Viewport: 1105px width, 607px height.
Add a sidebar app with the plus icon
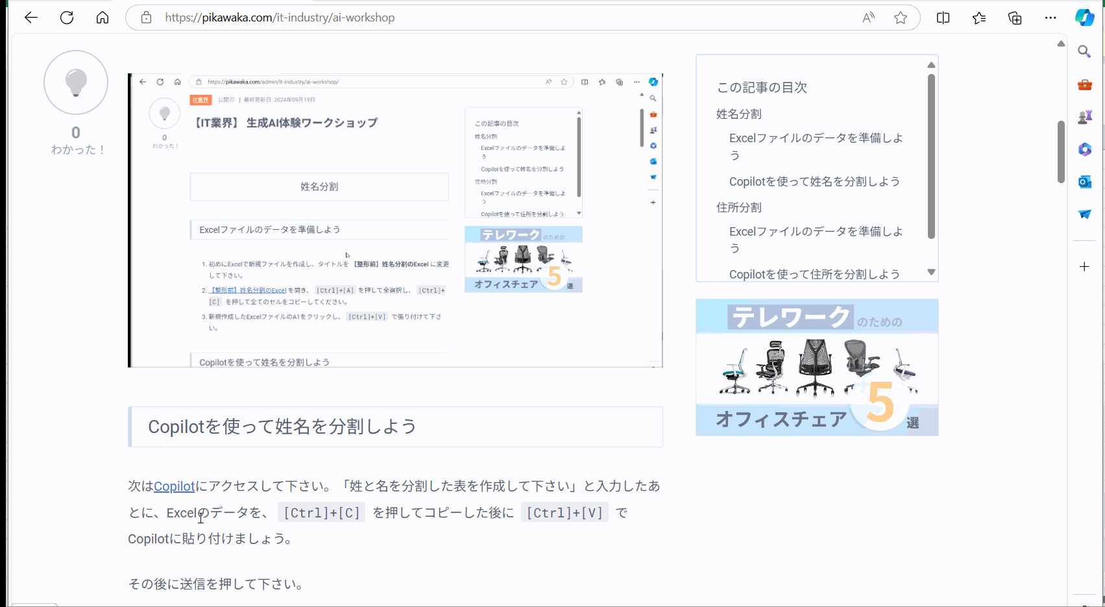[x=1084, y=266]
